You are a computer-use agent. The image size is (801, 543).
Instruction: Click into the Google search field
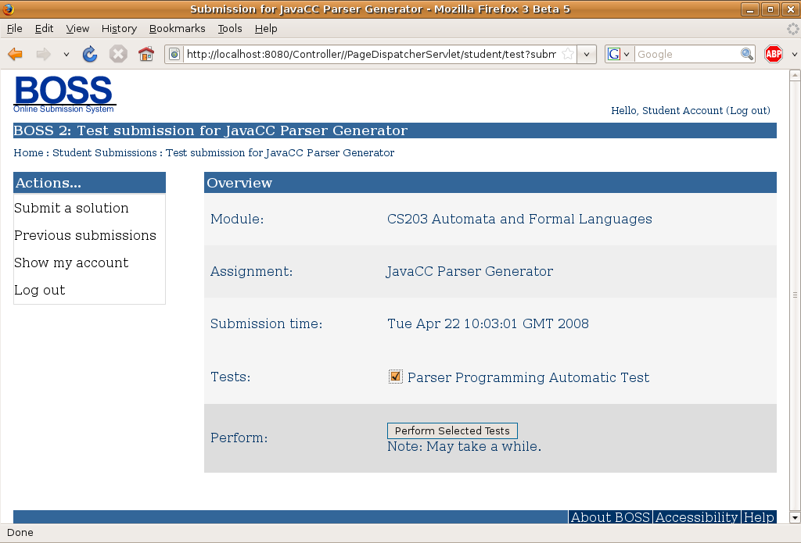click(x=686, y=54)
